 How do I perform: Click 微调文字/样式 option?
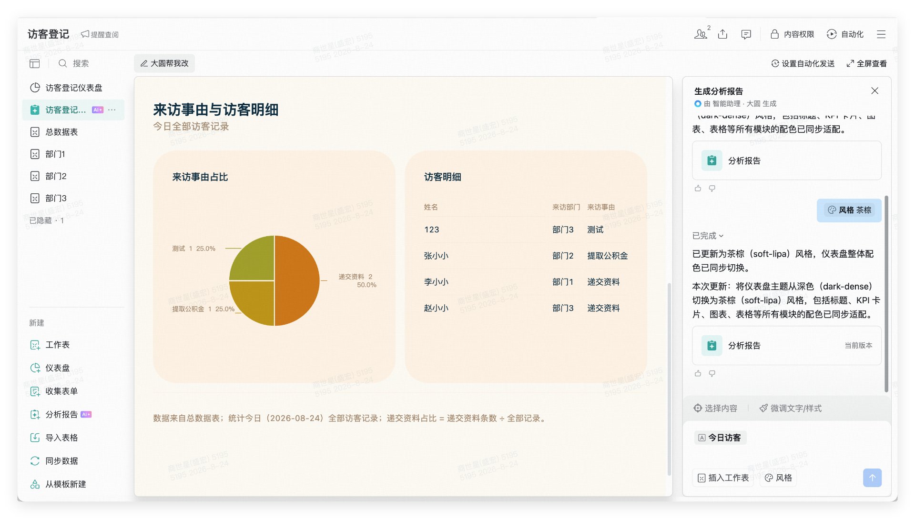tap(791, 409)
